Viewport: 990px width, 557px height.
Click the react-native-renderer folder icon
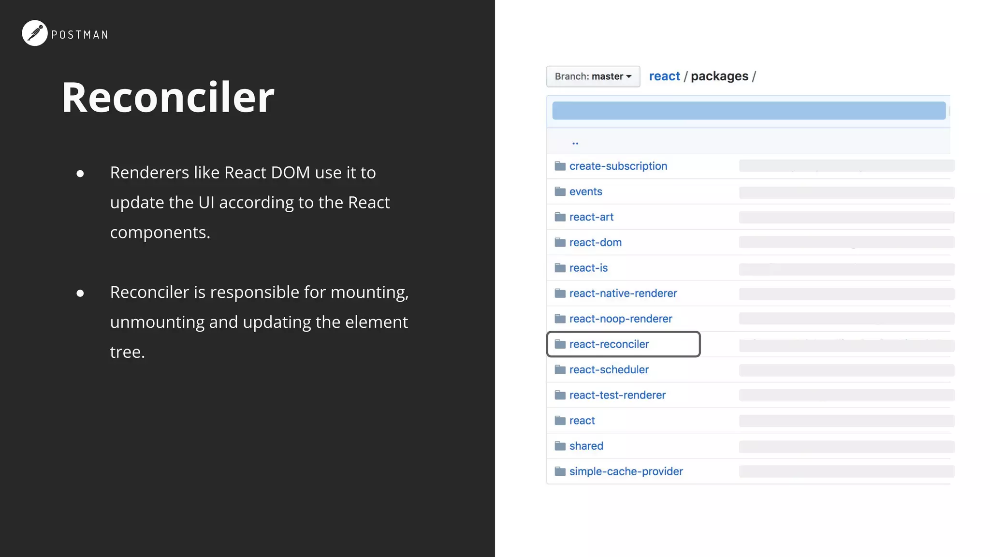(x=560, y=293)
